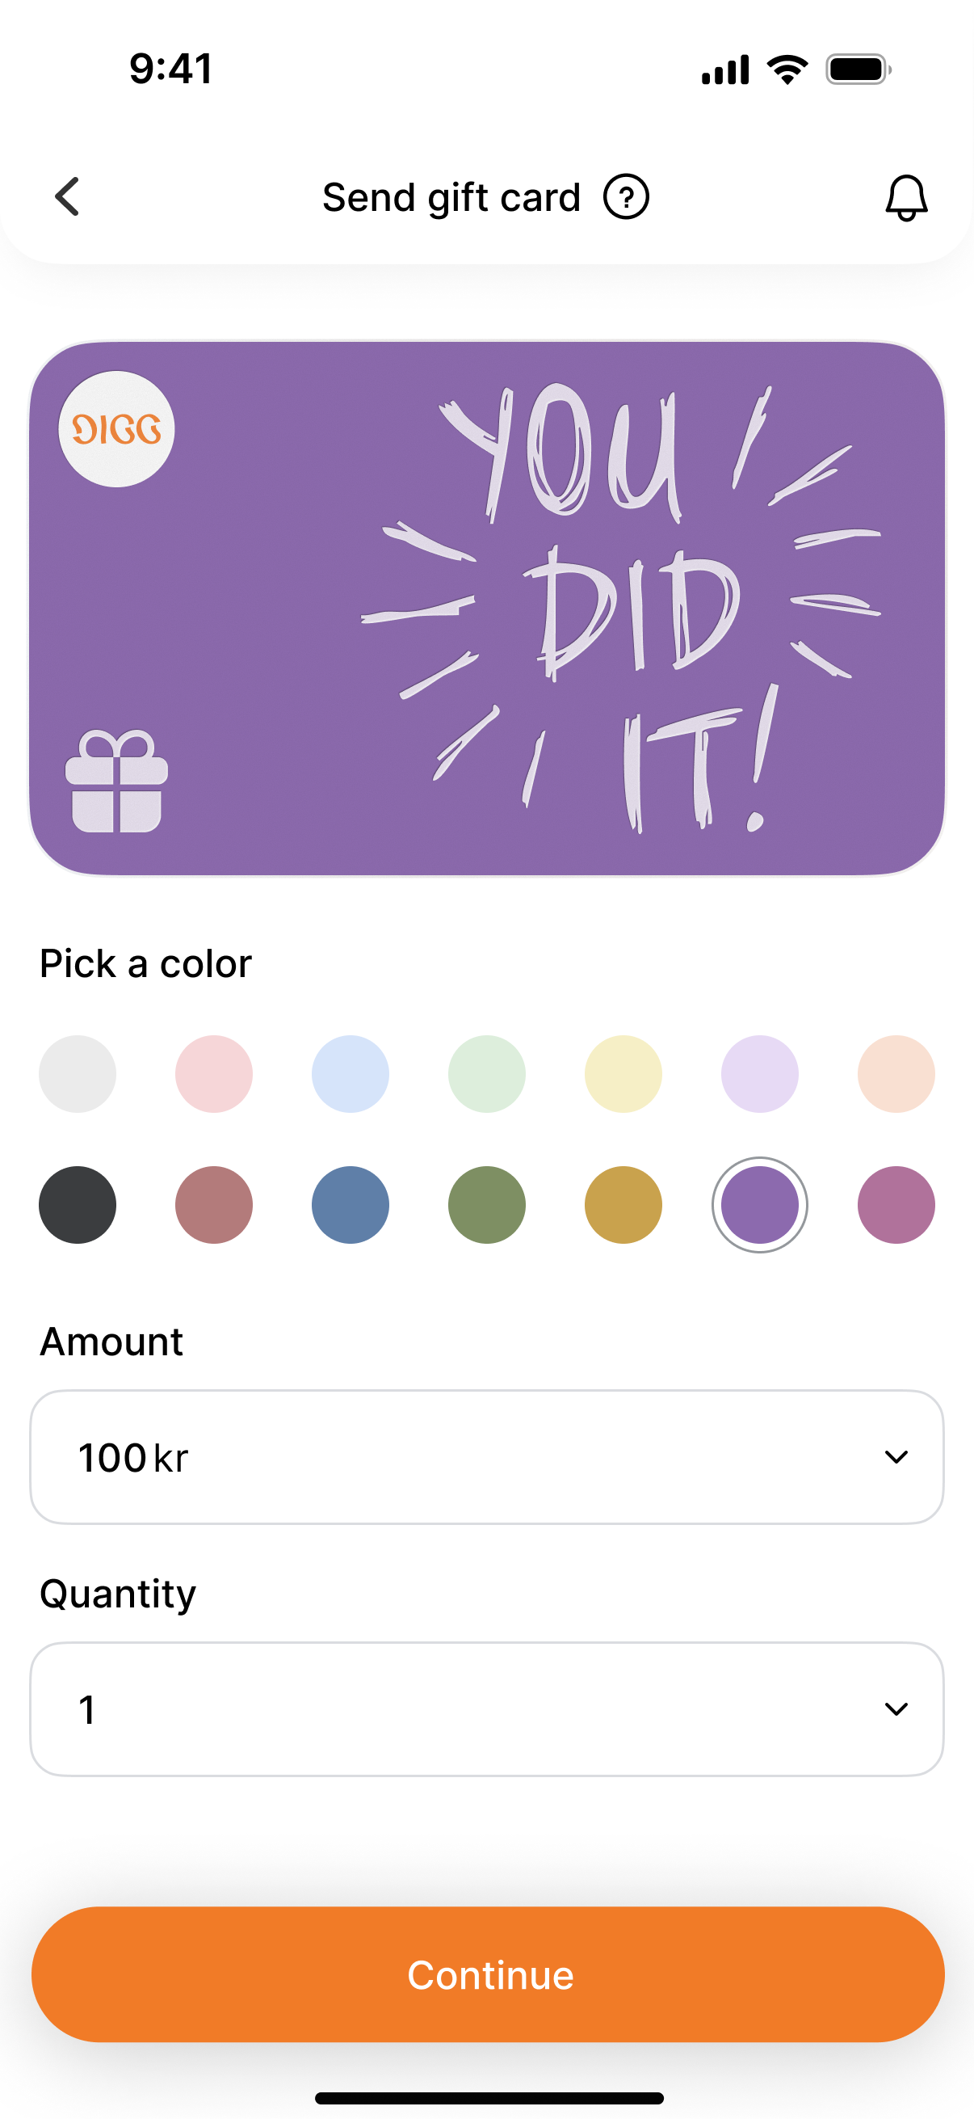This screenshot has width=974, height=2119.
Task: Click the Amount field chevron arrow
Action: click(895, 1457)
